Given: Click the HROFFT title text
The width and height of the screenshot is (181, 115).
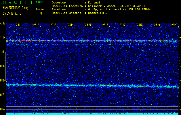Looking at the screenshot, I should [x=18, y=2].
